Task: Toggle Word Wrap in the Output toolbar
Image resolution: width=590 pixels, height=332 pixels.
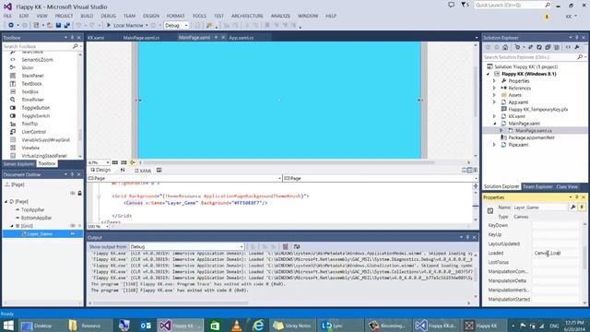Action: click(x=297, y=247)
